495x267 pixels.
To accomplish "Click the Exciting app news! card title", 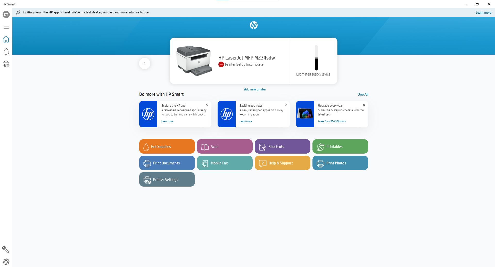I will click(x=251, y=106).
